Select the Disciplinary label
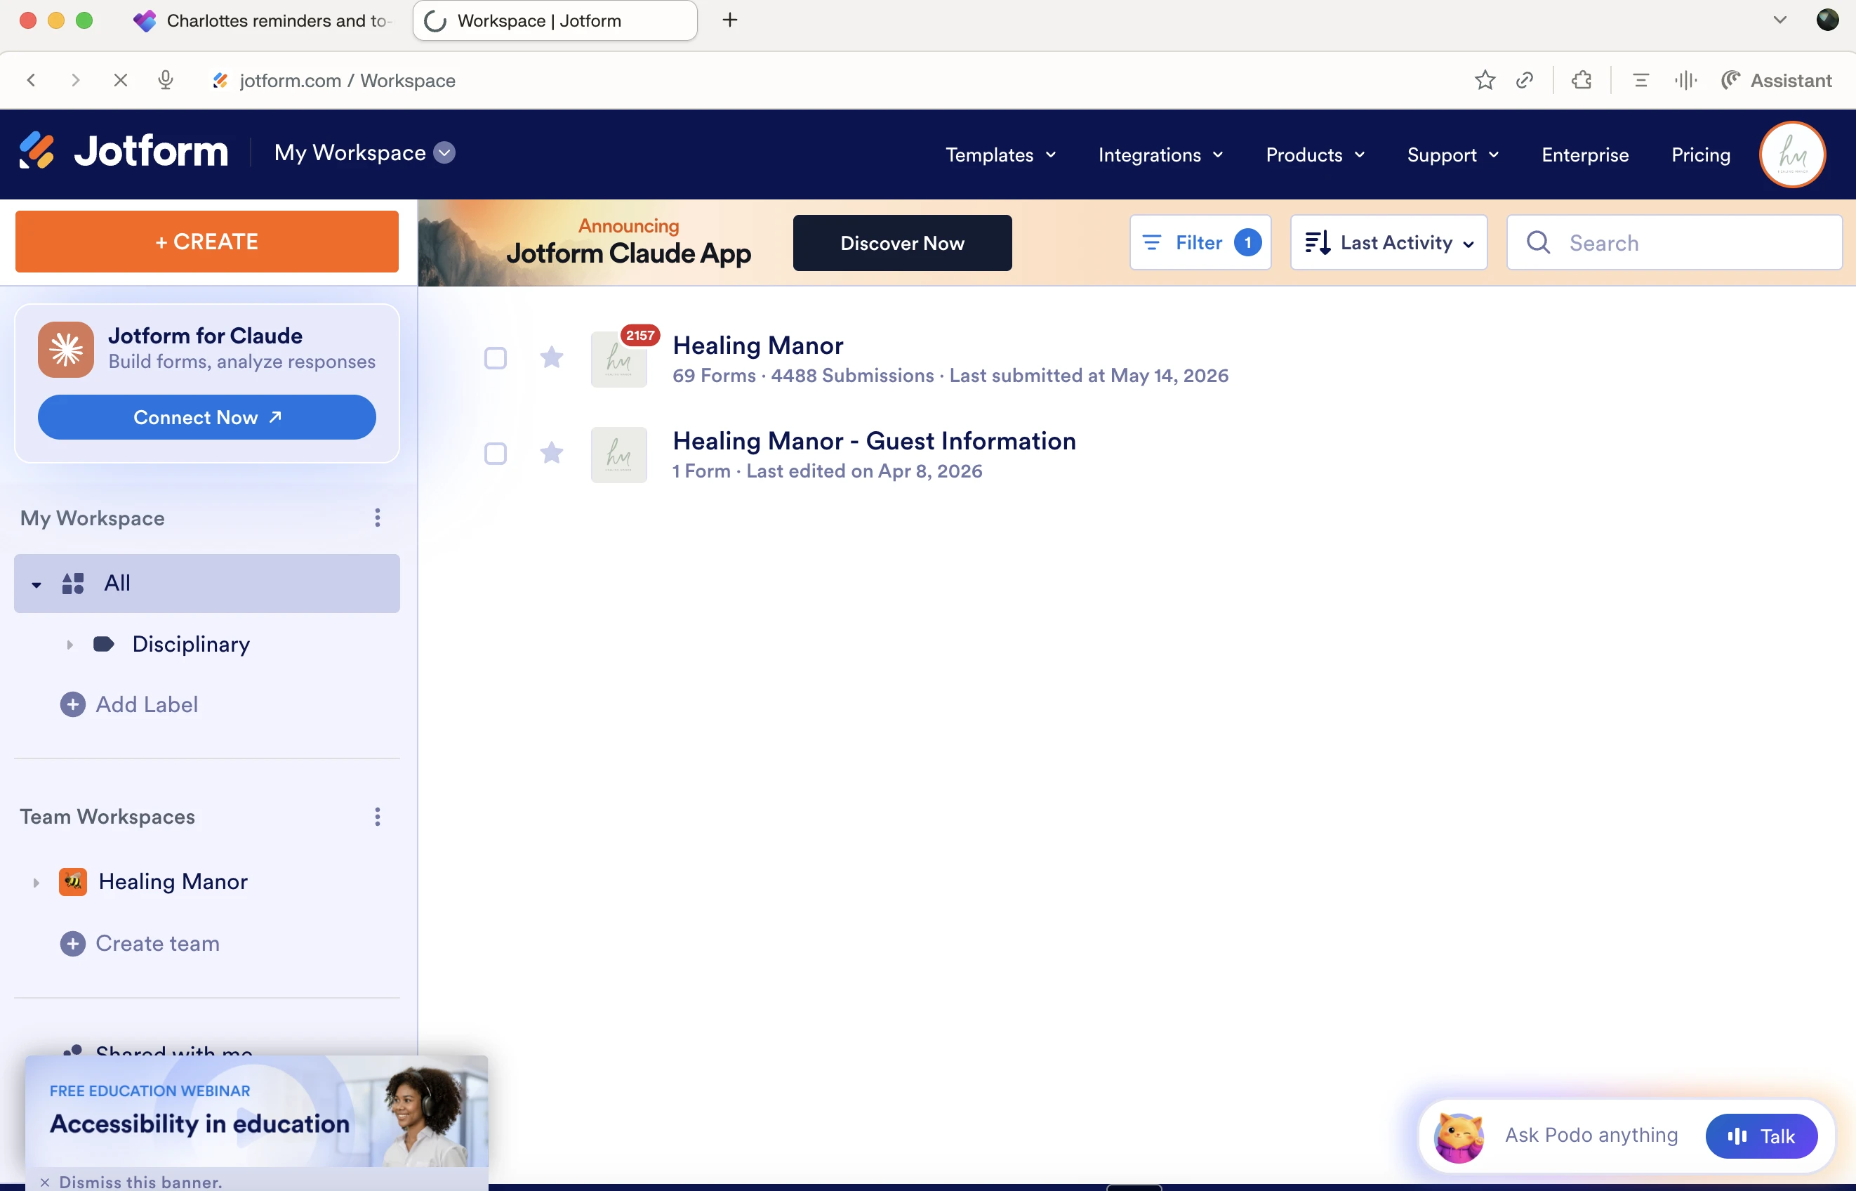 tap(191, 644)
